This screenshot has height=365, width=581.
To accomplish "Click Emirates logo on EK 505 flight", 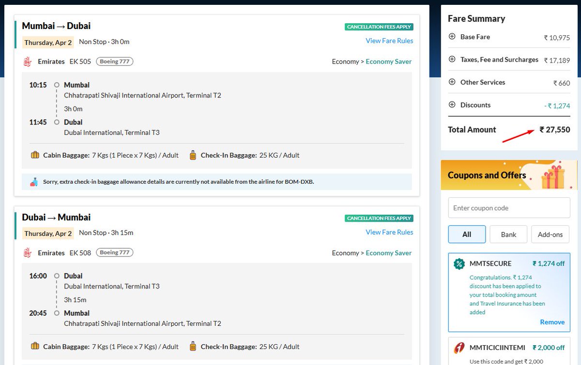I will click(28, 62).
